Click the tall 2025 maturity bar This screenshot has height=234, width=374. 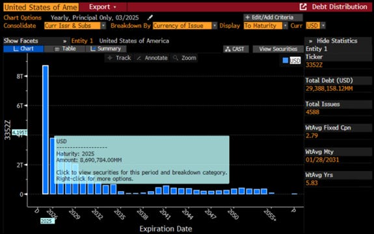(x=46, y=130)
